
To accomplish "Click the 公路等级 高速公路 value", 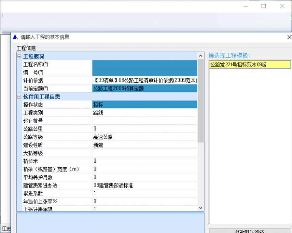I will pos(144,137).
